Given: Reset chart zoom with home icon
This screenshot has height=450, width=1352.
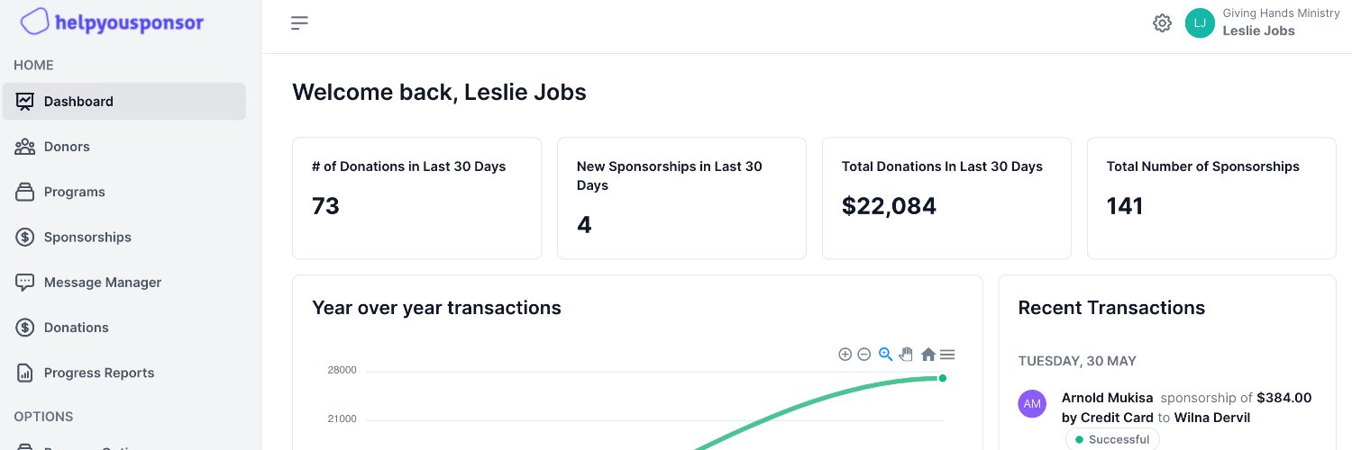Looking at the screenshot, I should pyautogui.click(x=927, y=355).
